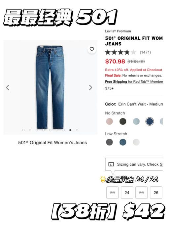Pick light blue No Stretch swatch

(136, 121)
